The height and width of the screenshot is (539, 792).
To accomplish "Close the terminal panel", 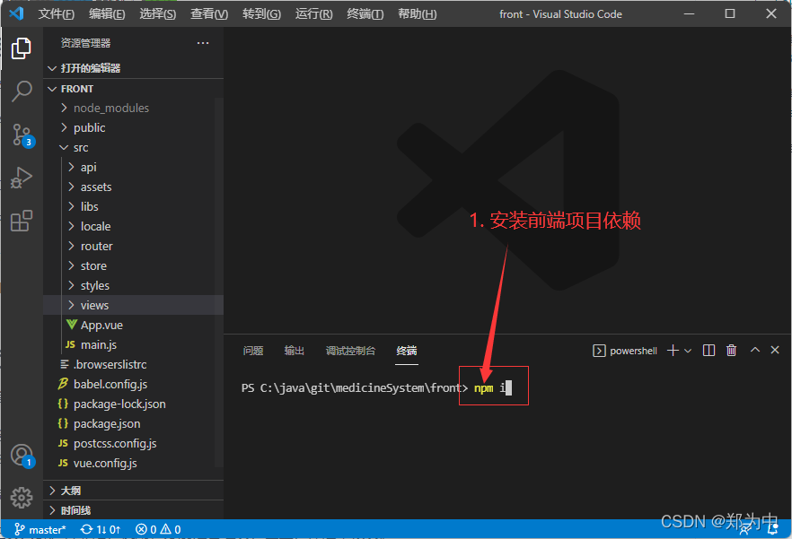I will (775, 350).
